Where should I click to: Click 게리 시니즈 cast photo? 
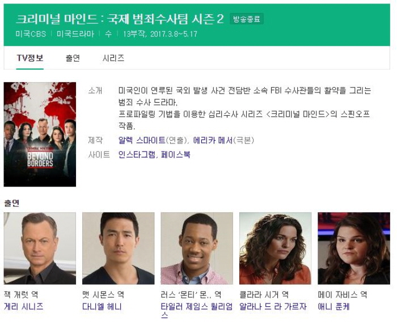click(40, 248)
